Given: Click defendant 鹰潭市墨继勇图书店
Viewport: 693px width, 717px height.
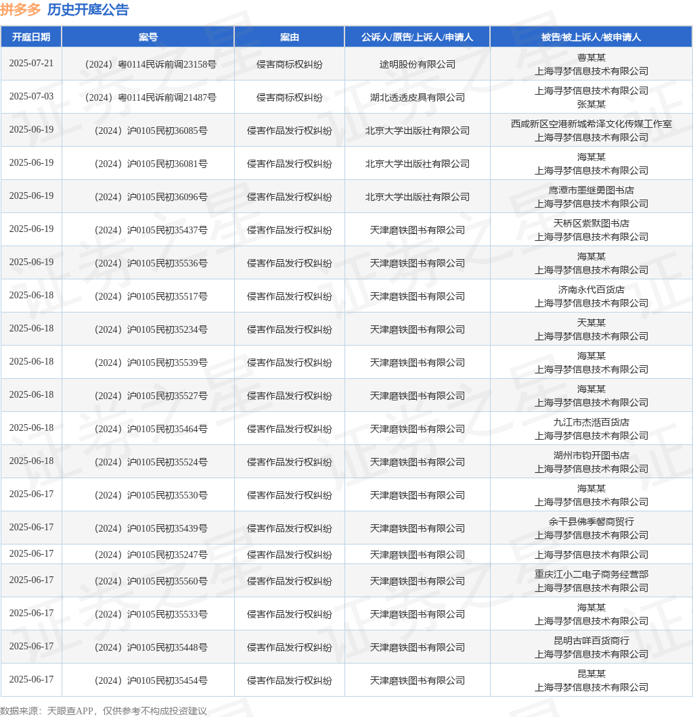Looking at the screenshot, I should click(x=591, y=190).
